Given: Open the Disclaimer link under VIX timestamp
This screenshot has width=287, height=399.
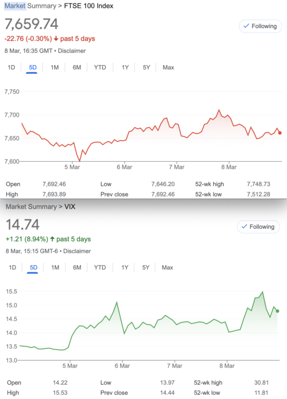Looking at the screenshot, I should point(77,251).
